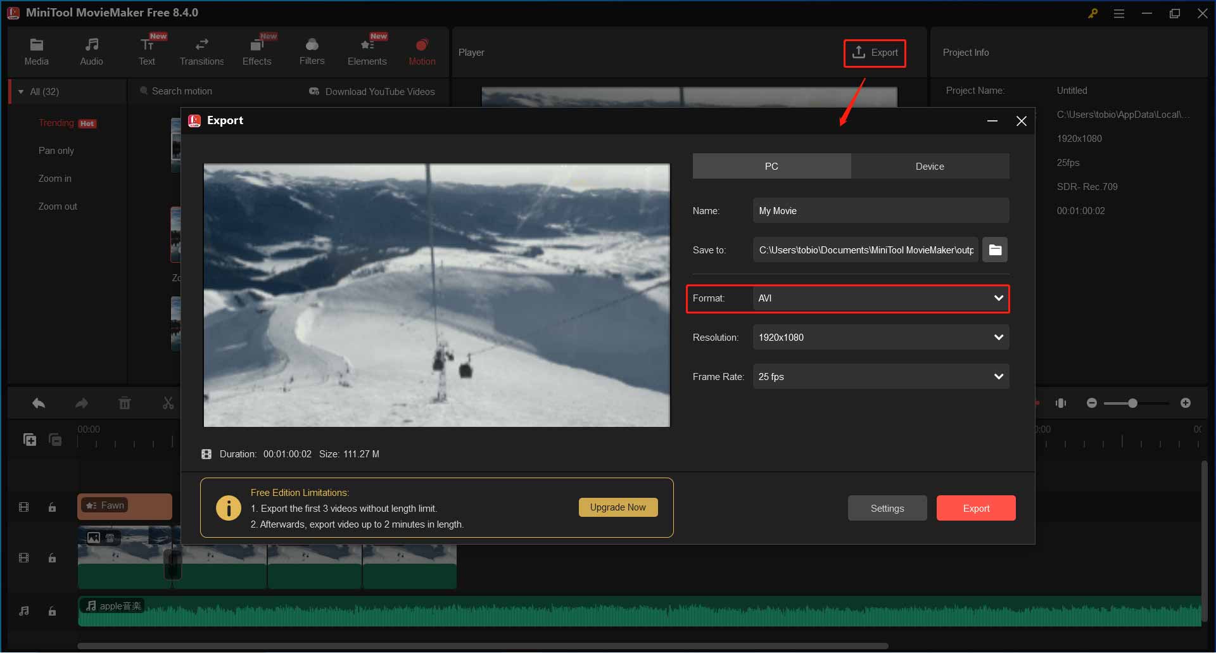Click the Undo arrow icon
Viewport: 1216px width, 653px height.
click(38, 403)
